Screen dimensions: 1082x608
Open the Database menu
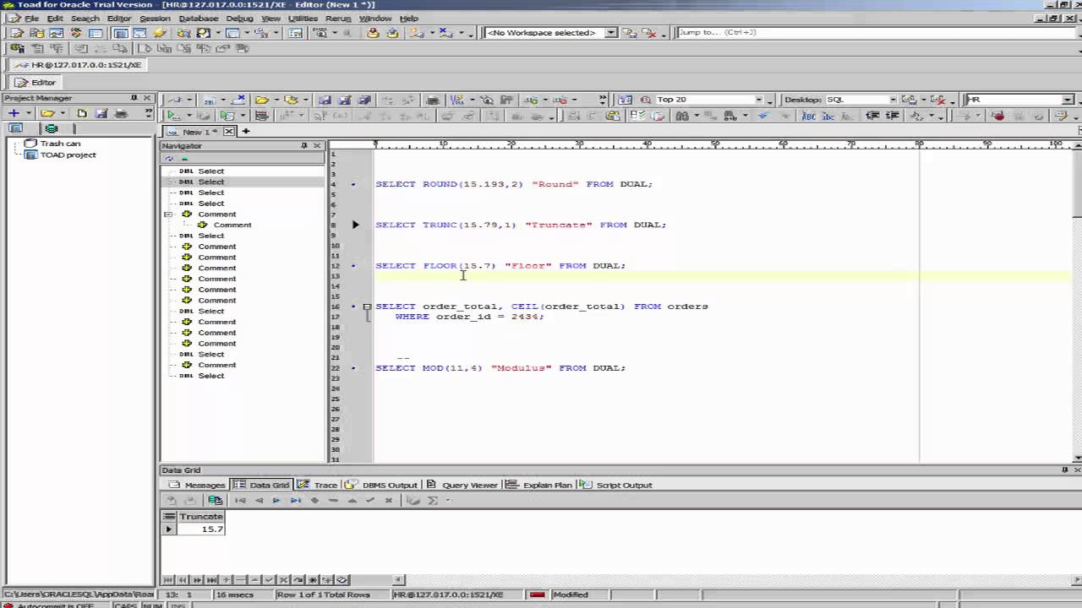coord(198,18)
